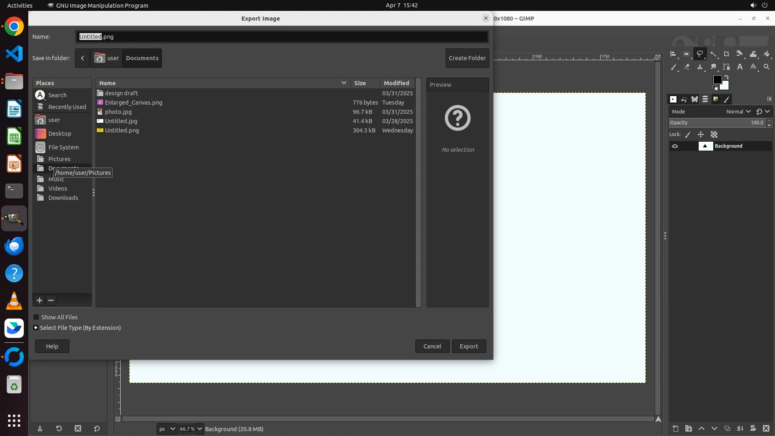Toggle lock alpha channel checkerboard icon
This screenshot has height=436, width=775.
tap(714, 134)
